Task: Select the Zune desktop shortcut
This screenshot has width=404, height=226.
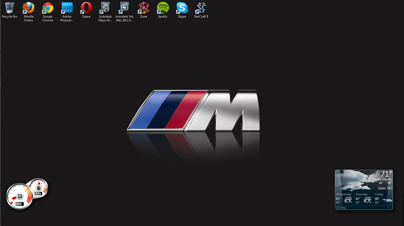Action: click(144, 10)
